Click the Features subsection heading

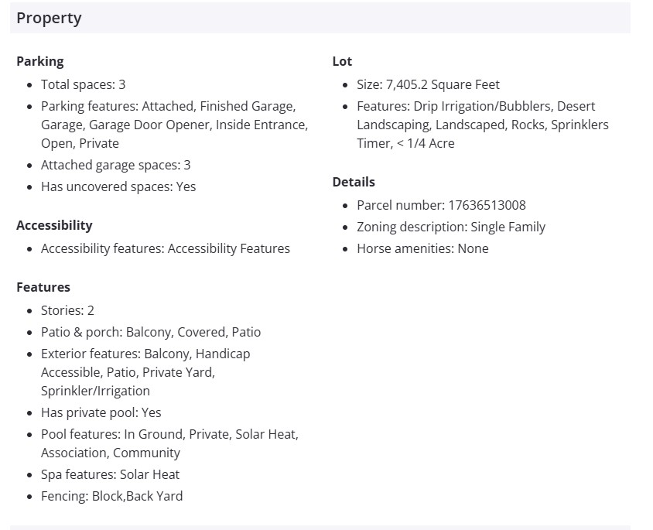(x=43, y=287)
